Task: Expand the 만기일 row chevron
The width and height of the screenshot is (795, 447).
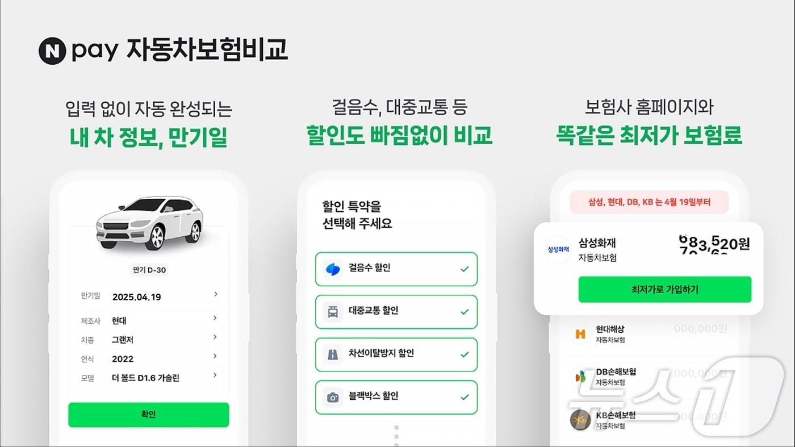Action: click(215, 294)
